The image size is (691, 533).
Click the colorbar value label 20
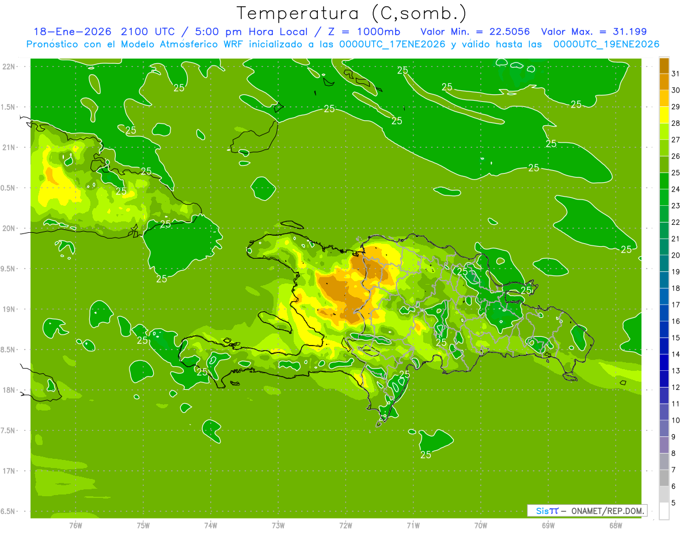675,255
